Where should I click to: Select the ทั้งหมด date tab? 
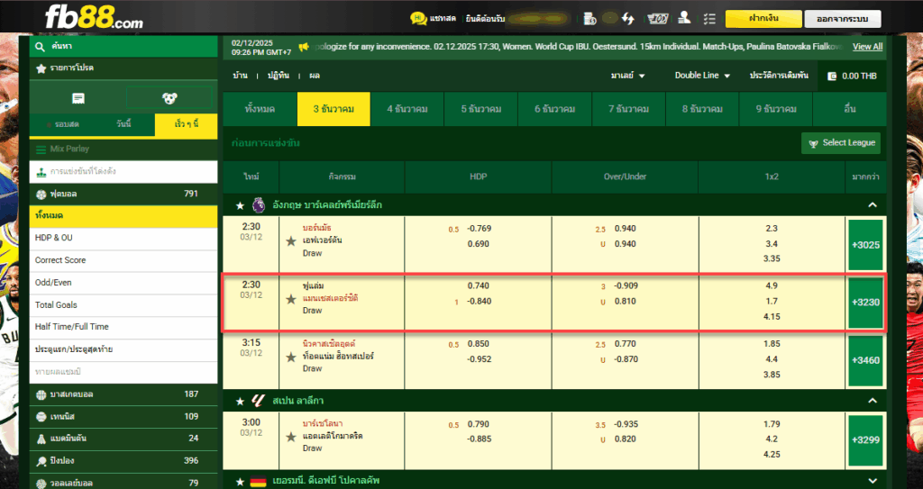tap(260, 109)
